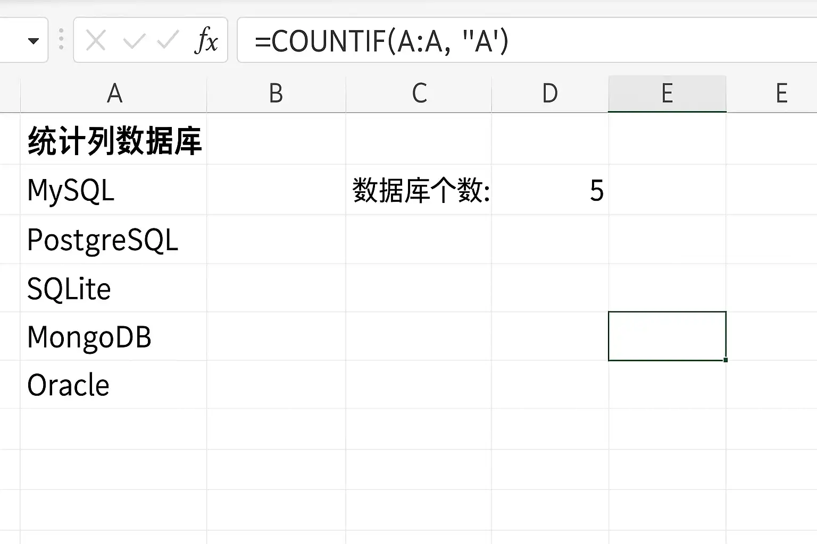Click the second checkmark icon in formula bar
Viewport: 817px width, 544px height.
click(x=168, y=40)
